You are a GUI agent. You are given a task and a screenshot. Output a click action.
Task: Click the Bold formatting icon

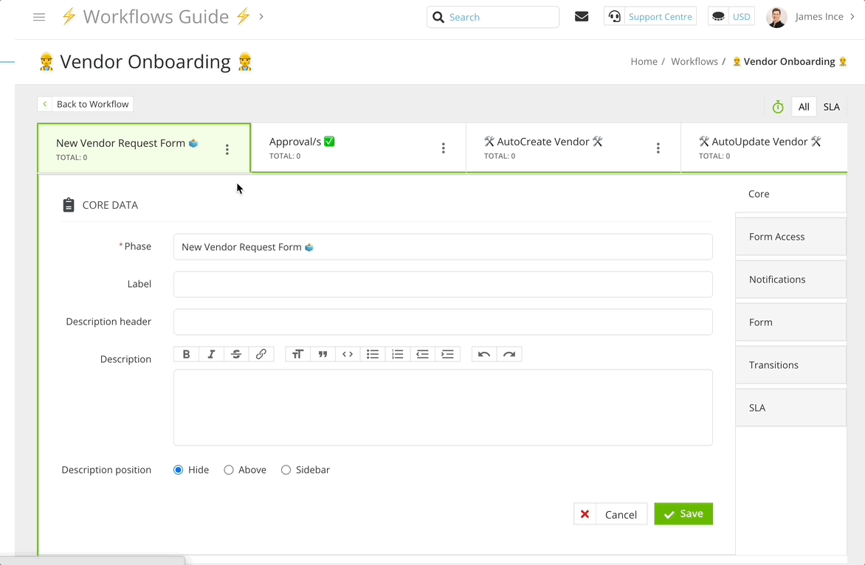click(186, 355)
